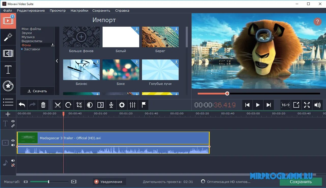The height and width of the screenshot is (188, 326).
Task: Add a marker flag on timeline
Action: (x=143, y=105)
